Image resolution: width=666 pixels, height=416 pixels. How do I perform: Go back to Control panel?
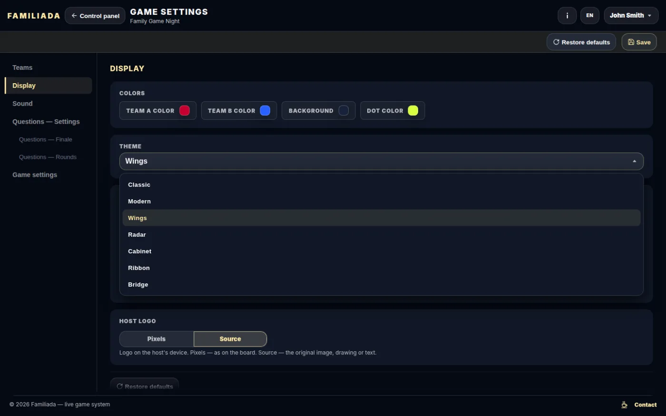(95, 16)
